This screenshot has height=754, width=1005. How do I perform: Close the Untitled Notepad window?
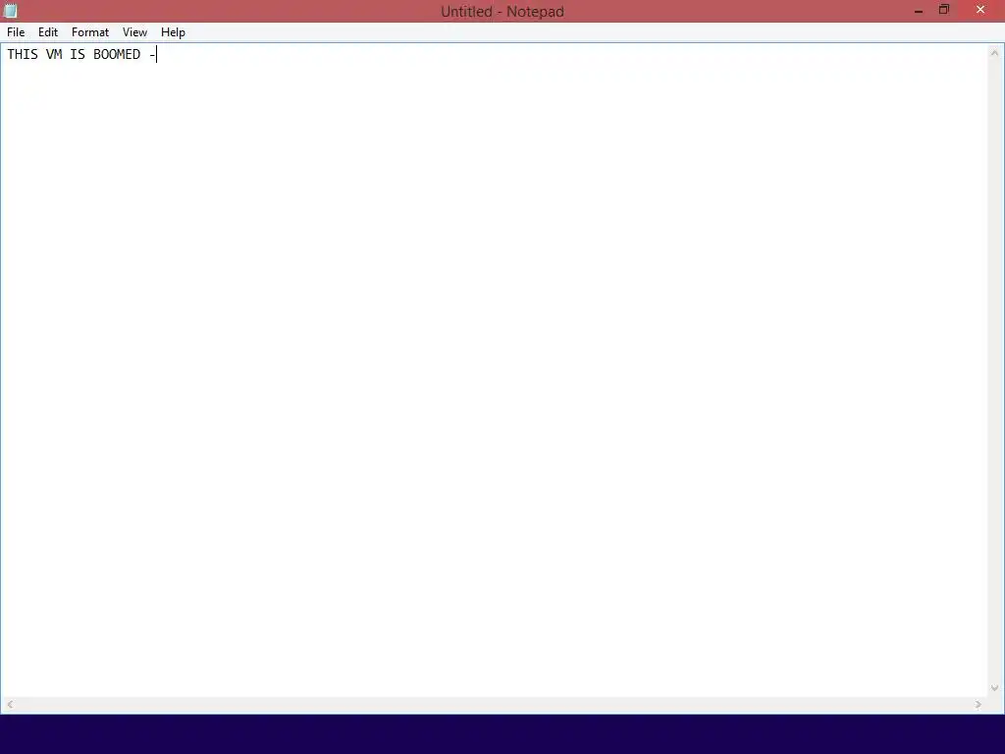pyautogui.click(x=980, y=10)
